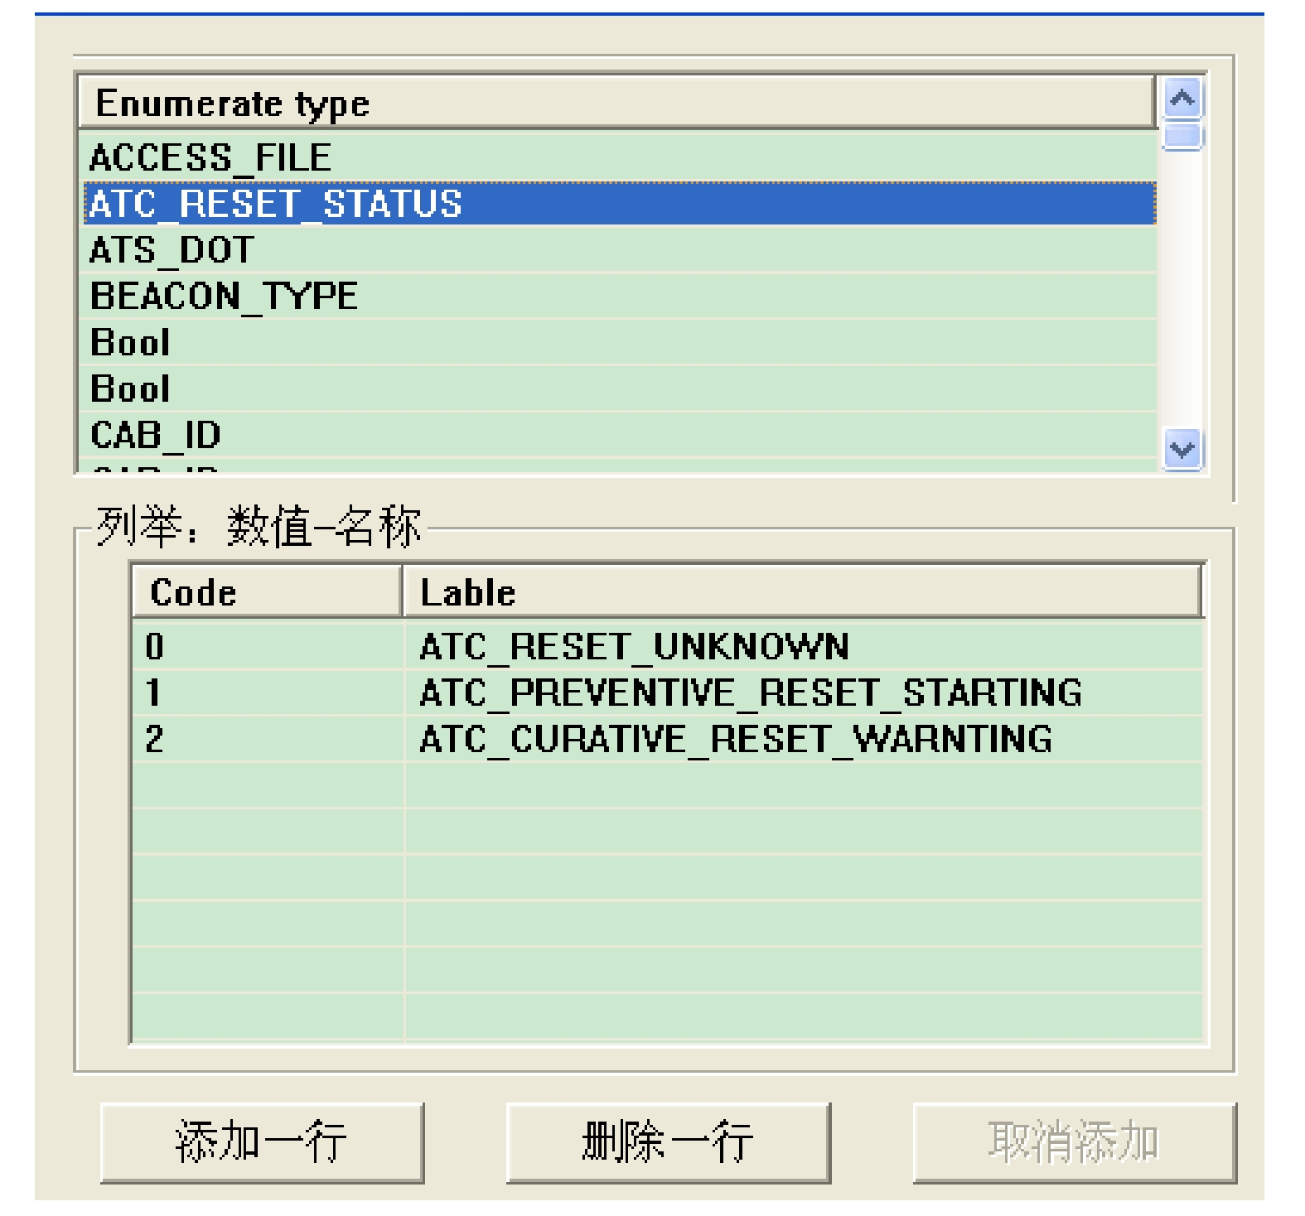Choose ATS_DOT enumerate type
The height and width of the screenshot is (1216, 1305).
tap(172, 250)
